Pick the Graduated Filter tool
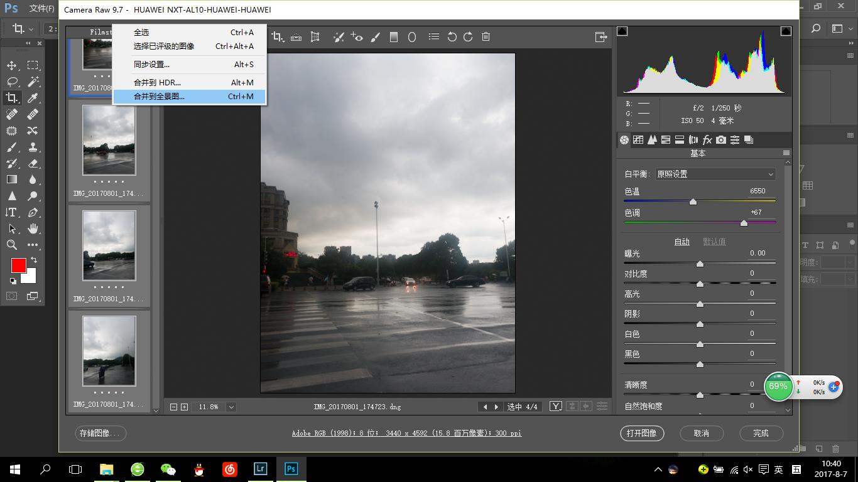Screen dimensions: 858x482 click(394, 37)
